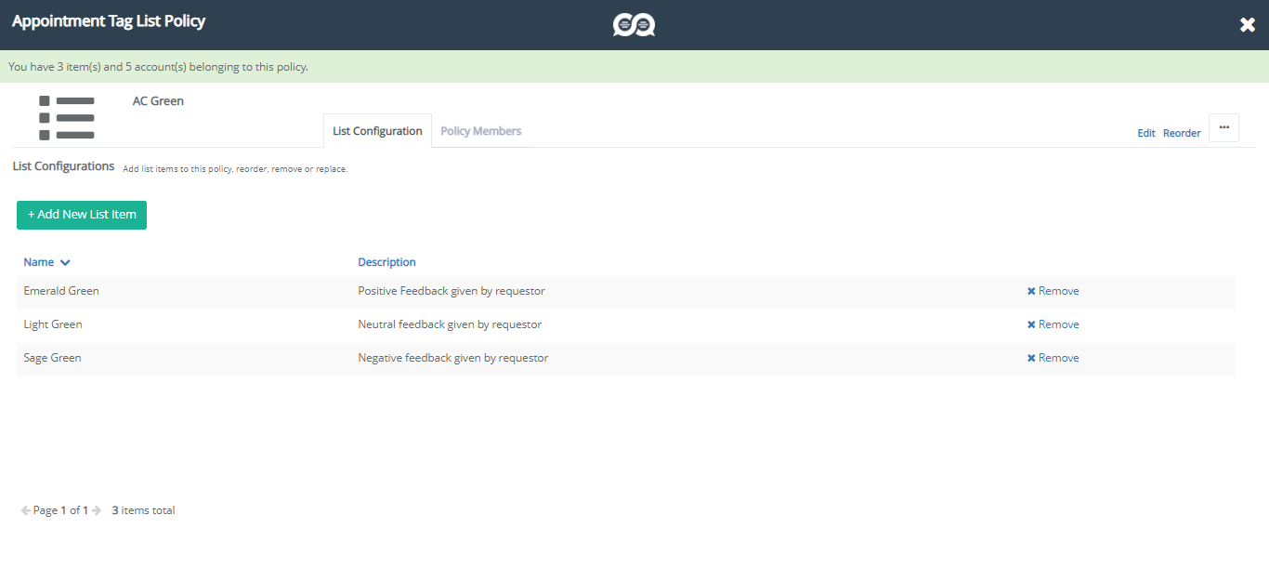Sort by the Name column header text
The image size is (1269, 581).
[x=39, y=262]
